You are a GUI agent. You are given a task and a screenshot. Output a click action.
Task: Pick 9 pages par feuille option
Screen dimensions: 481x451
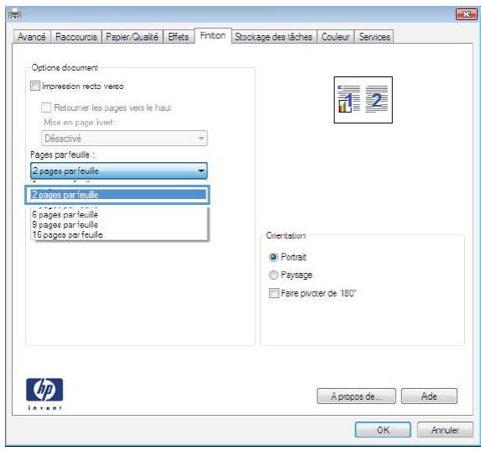coord(120,225)
